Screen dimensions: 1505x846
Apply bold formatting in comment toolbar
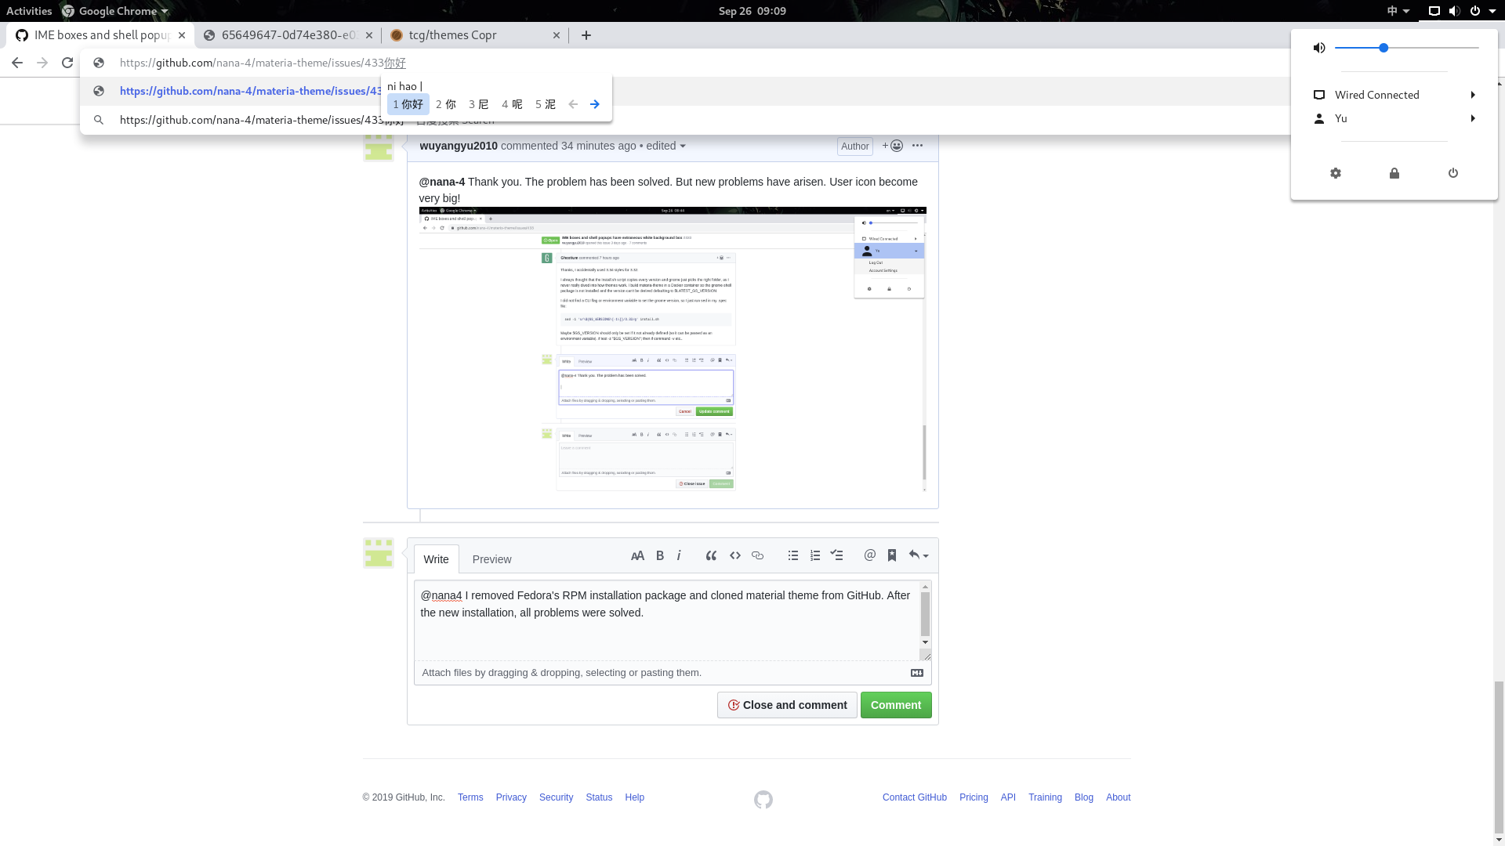pos(660,555)
